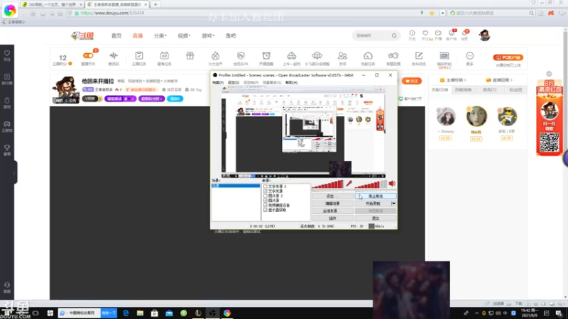The width and height of the screenshot is (568, 319).
Task: Select the 粉丝团 tab in ranking panel
Action: click(515, 90)
